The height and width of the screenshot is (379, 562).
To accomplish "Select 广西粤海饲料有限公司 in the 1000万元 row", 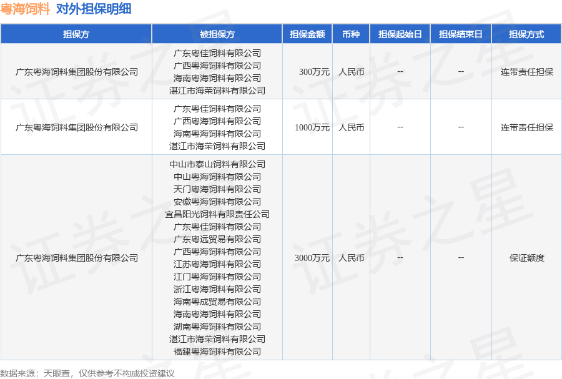I will [217, 121].
